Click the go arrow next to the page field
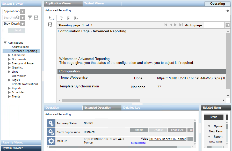This screenshot has width=232, height=151. coord(227,25)
